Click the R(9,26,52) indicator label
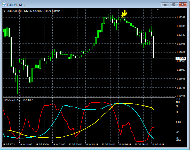 10,100
